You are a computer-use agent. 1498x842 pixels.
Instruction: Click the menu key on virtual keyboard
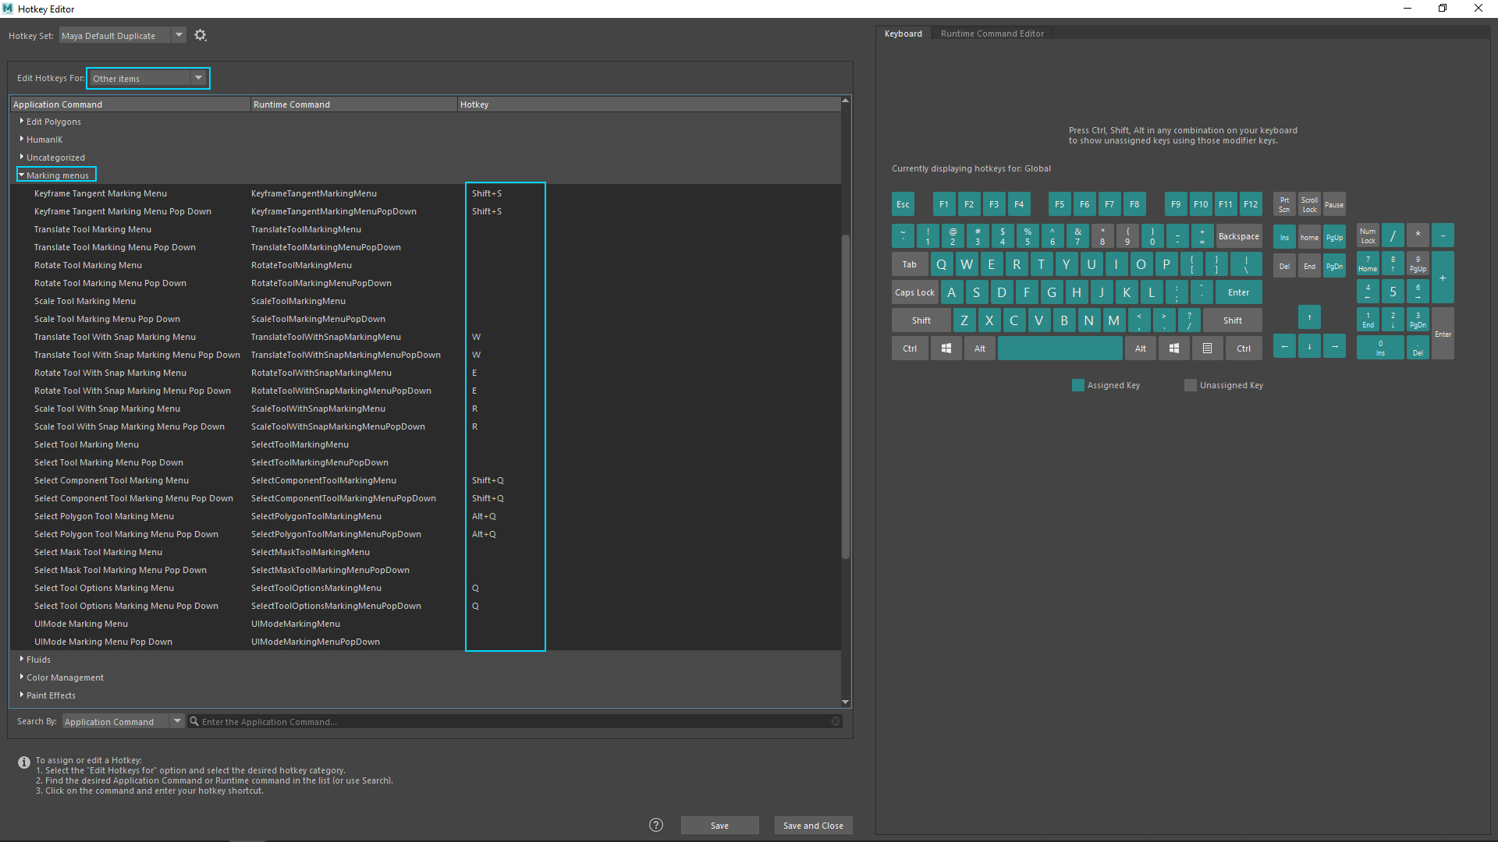[x=1207, y=348]
